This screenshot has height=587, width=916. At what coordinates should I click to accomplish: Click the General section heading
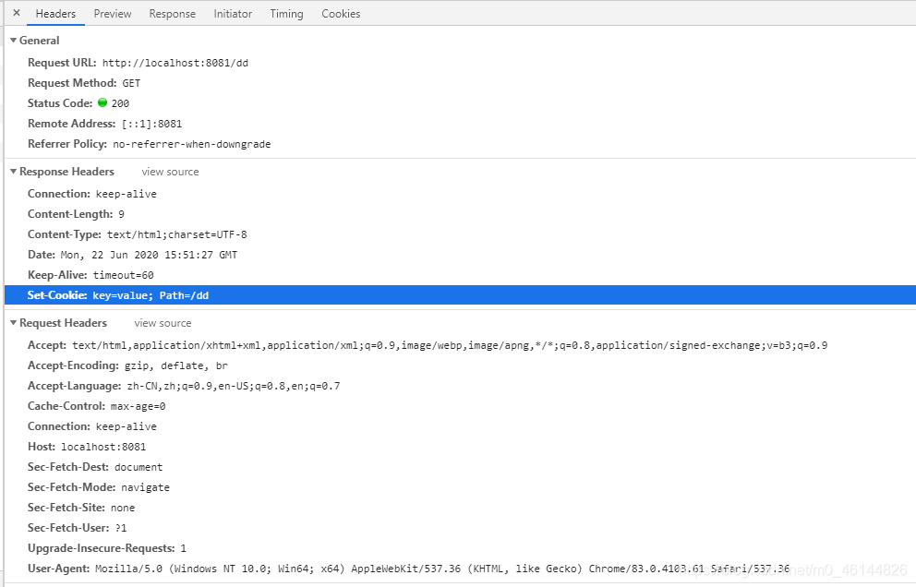(39, 41)
